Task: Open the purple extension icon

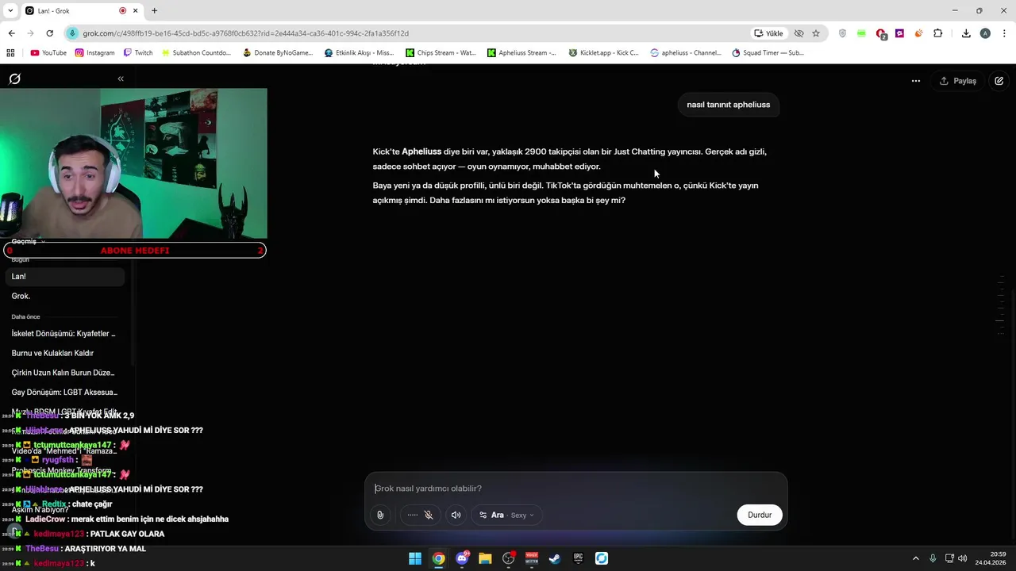Action: pos(899,33)
